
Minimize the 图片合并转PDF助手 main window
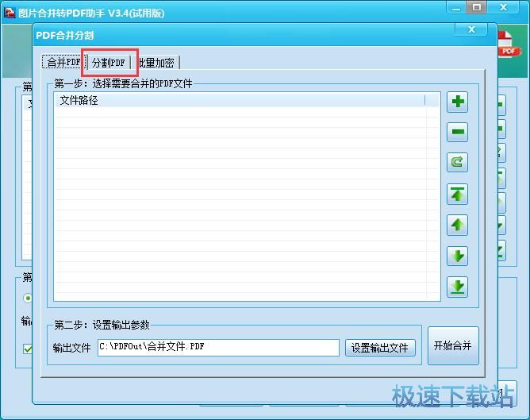[456, 8]
